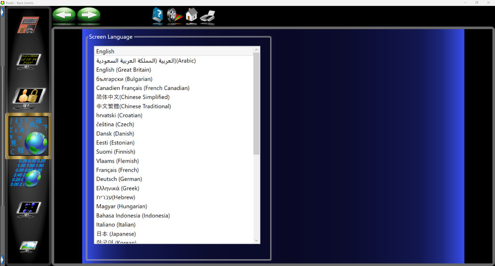Open the calculator sidebar icon
Screen dimensions: 495x266
[x=28, y=25]
